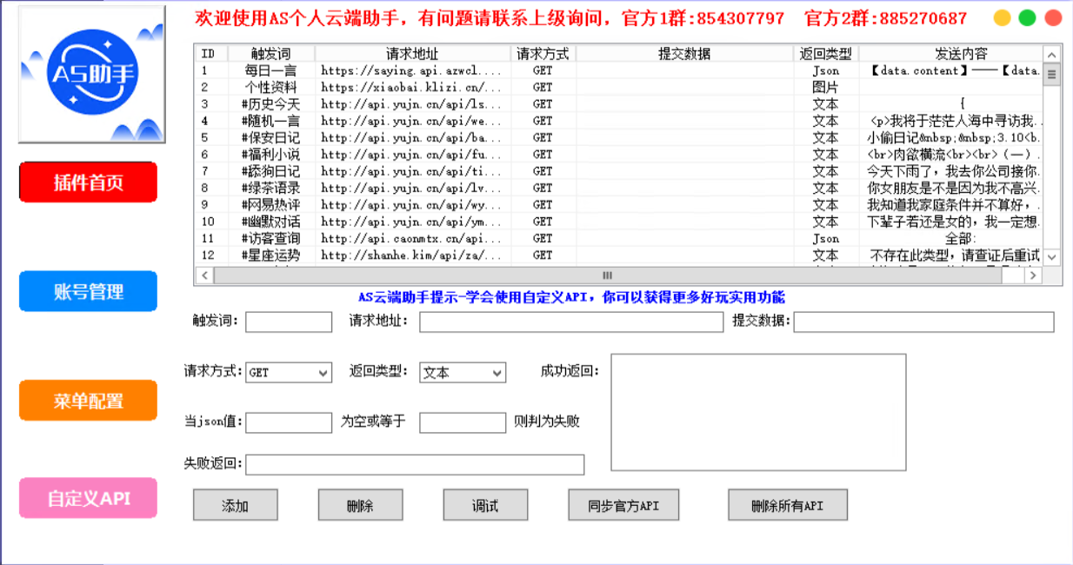Open 插件首页 tab
Screen dimensions: 1073x565
point(89,183)
